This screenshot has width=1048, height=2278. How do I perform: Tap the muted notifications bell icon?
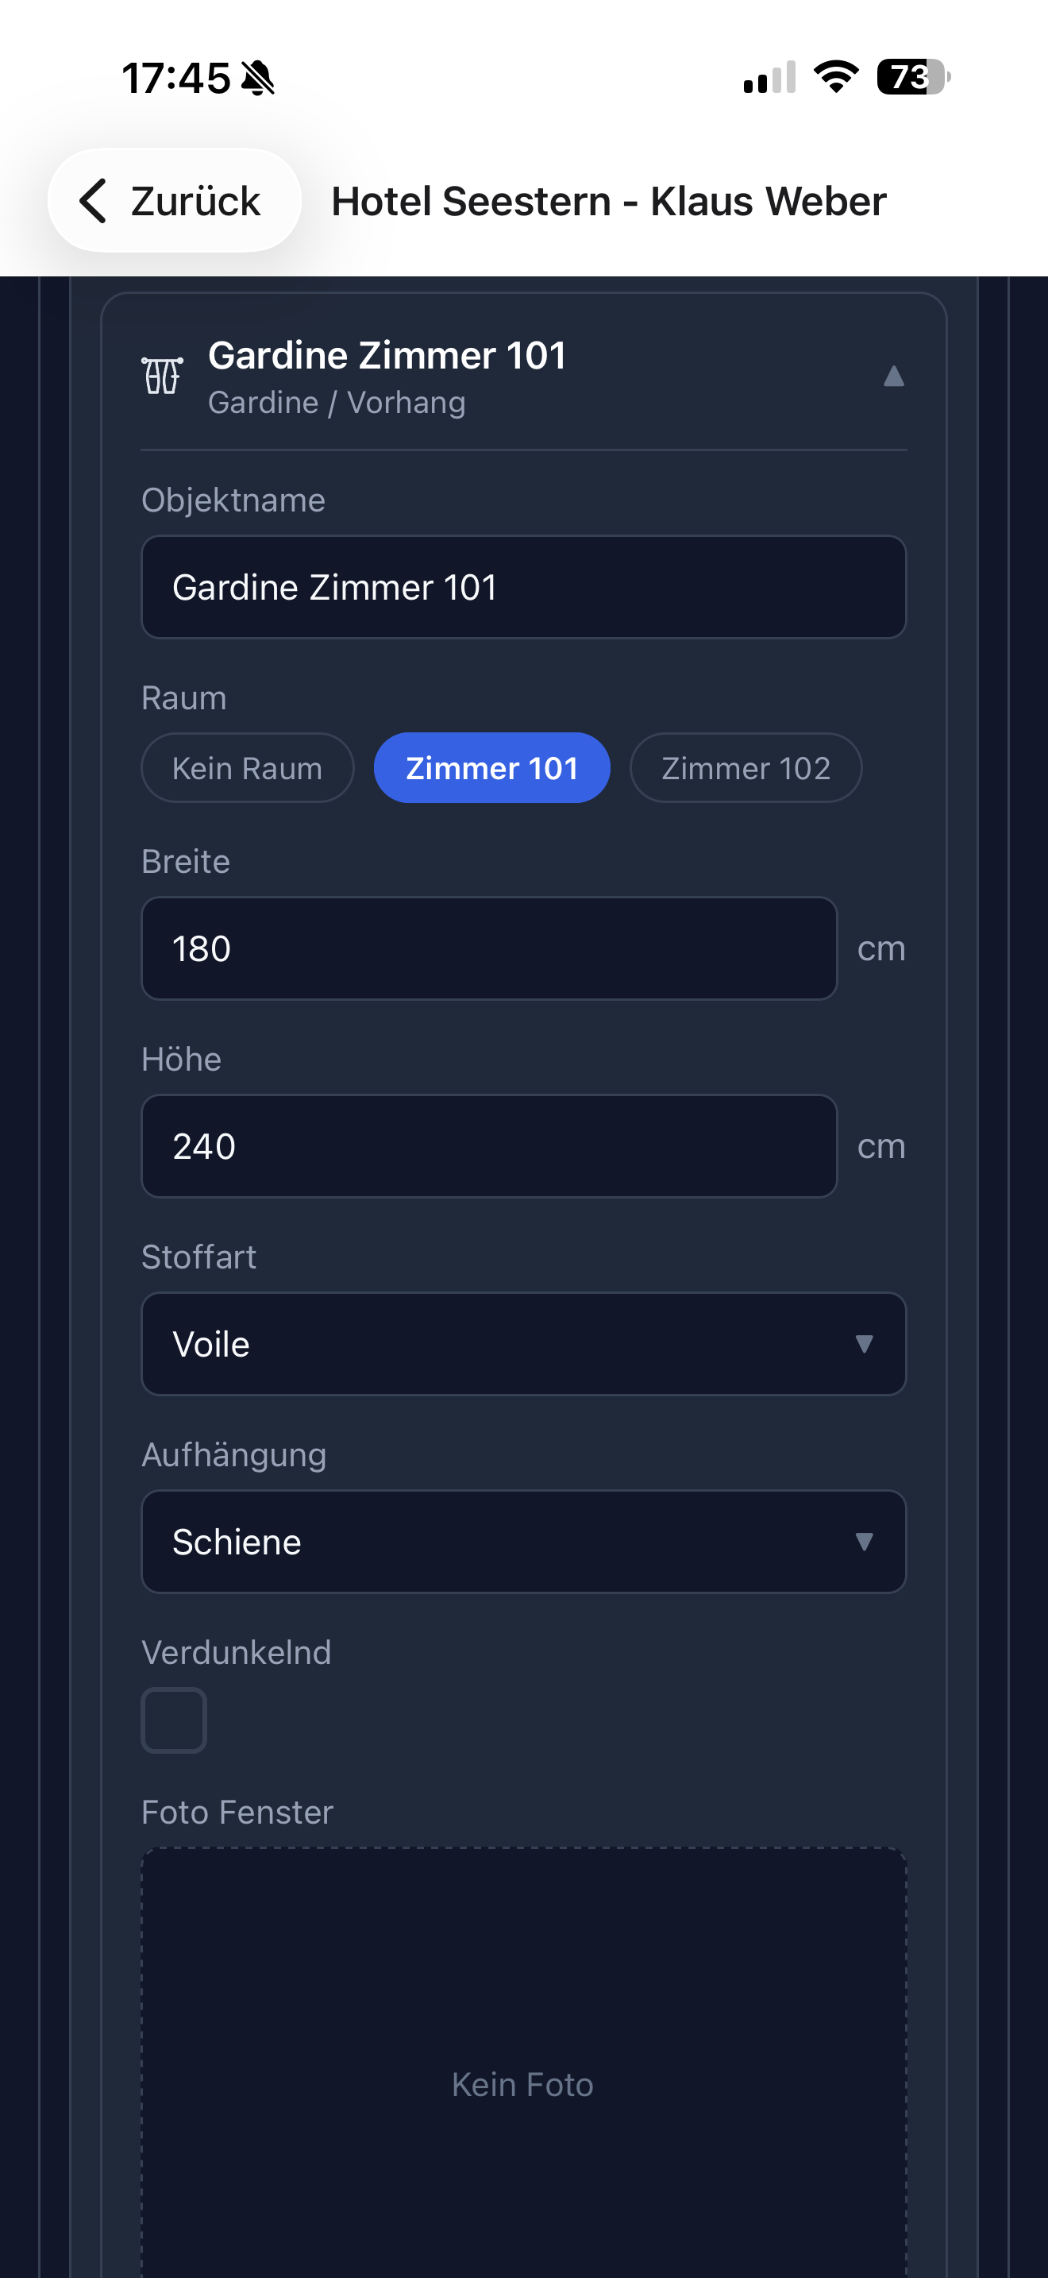259,78
